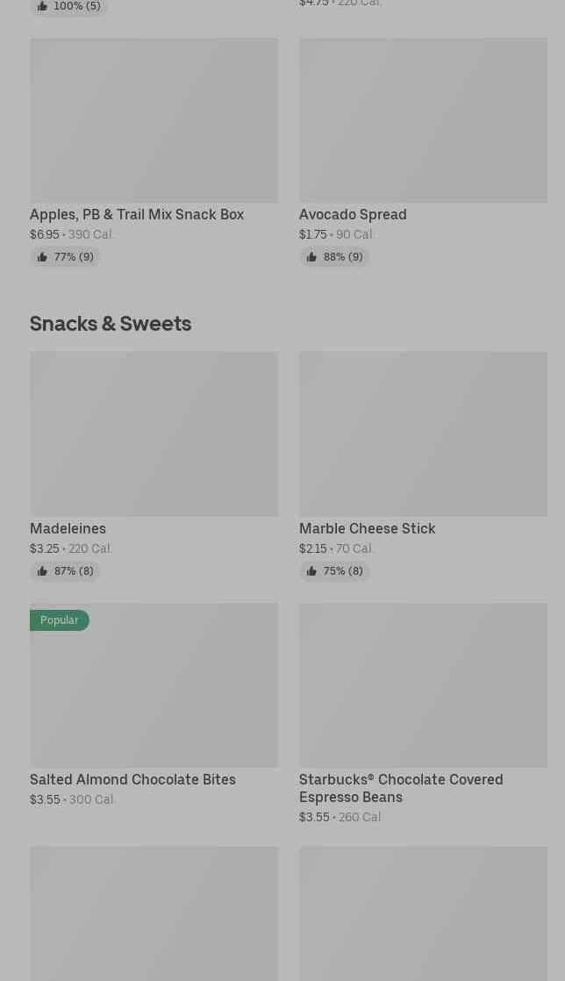
Task: Open the Avocado Spread item image
Action: (423, 120)
